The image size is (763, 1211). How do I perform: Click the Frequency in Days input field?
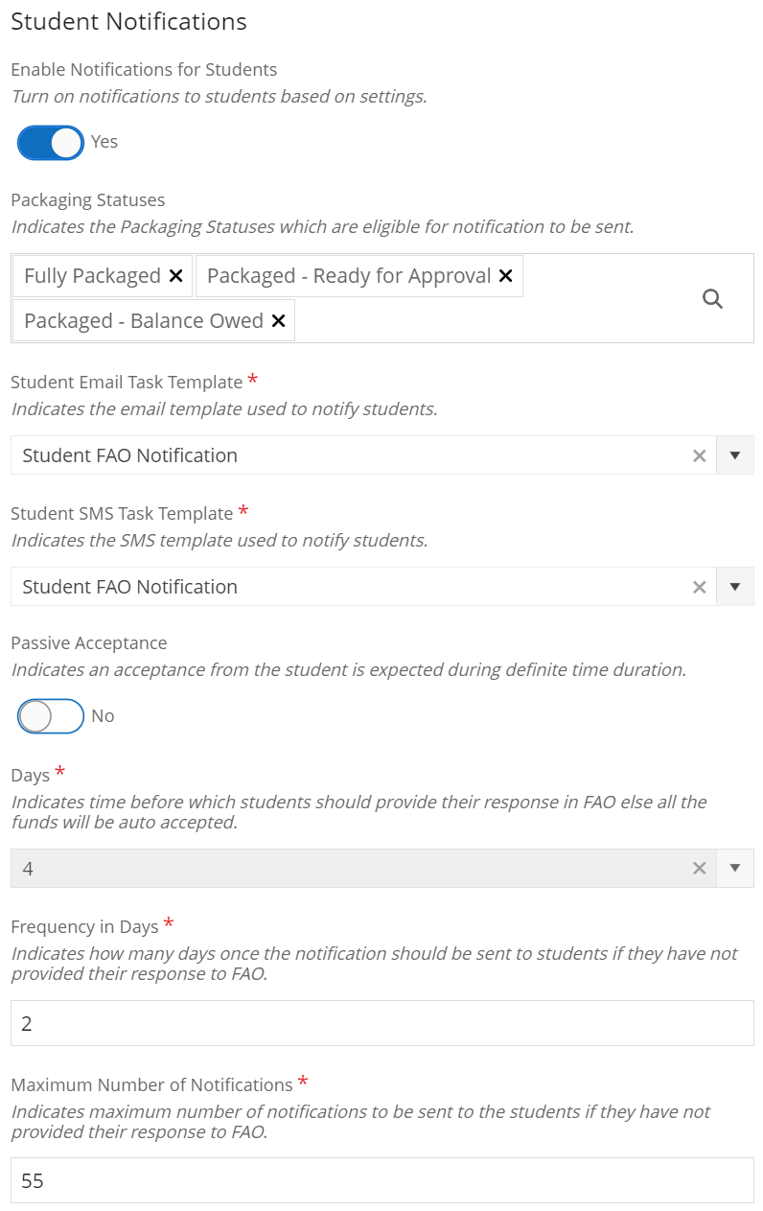(x=381, y=1022)
